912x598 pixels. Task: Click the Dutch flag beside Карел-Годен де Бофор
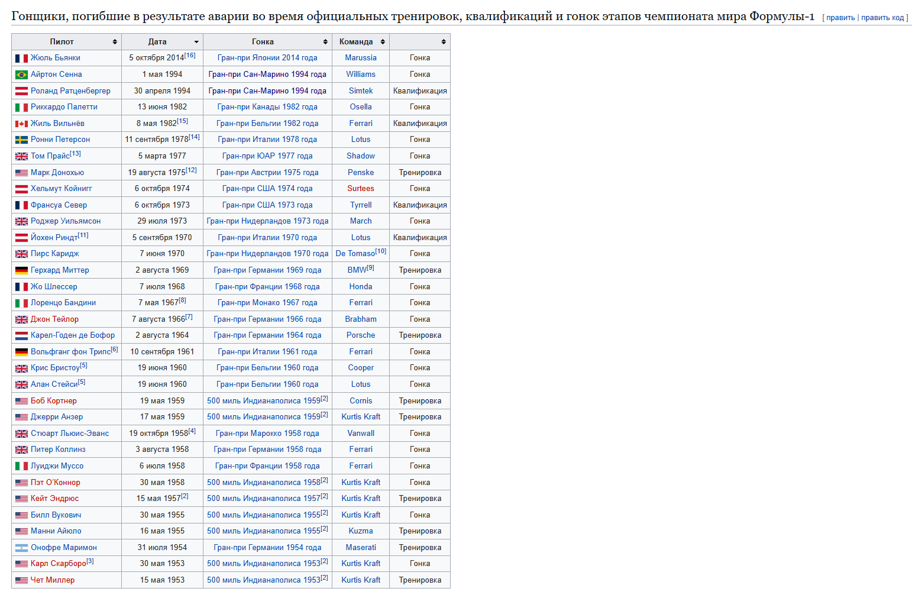pyautogui.click(x=21, y=335)
